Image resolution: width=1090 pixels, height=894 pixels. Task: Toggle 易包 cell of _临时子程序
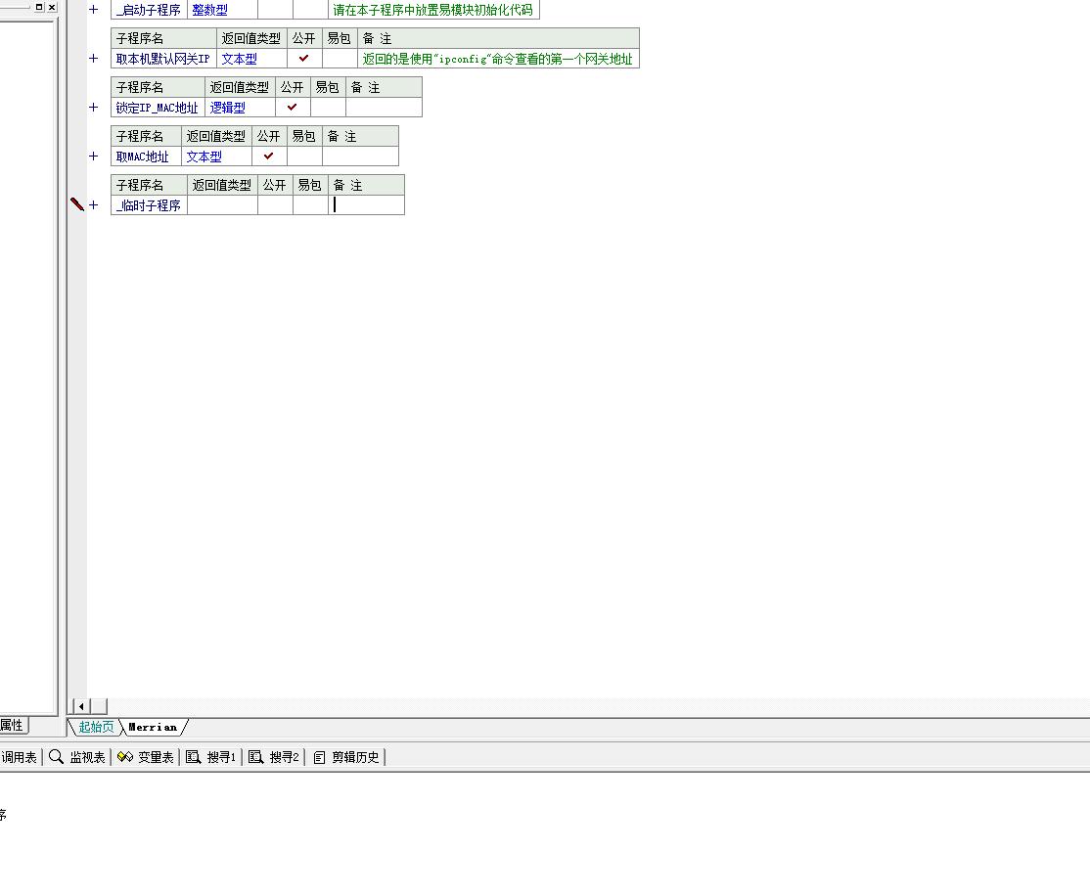[x=310, y=205]
